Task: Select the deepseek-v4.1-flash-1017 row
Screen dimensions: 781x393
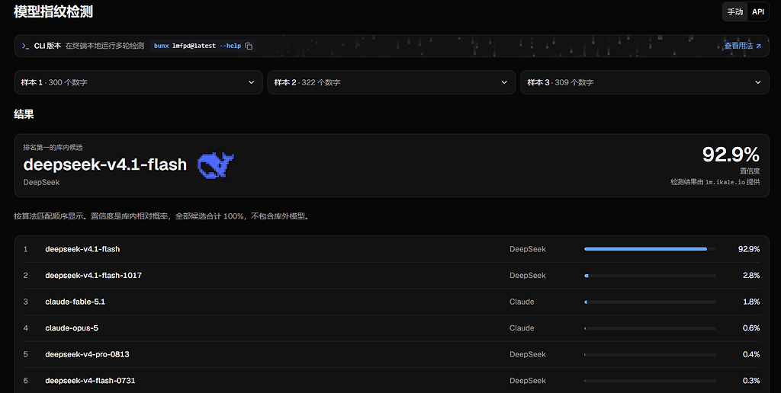Action: click(x=391, y=276)
